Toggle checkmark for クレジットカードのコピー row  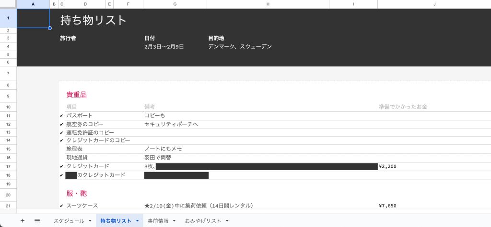(62, 141)
